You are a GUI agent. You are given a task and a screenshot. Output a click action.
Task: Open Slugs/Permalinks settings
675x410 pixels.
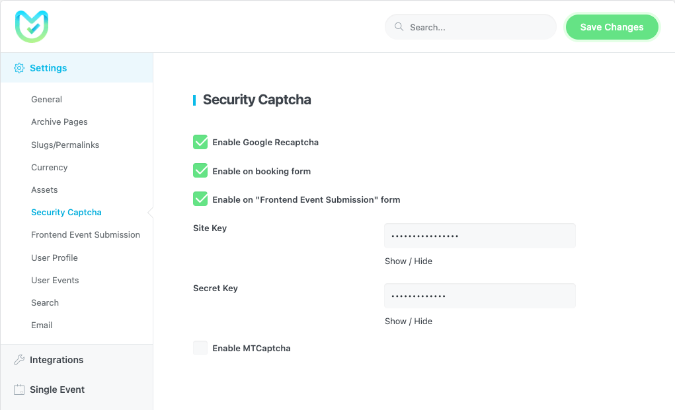[65, 145]
